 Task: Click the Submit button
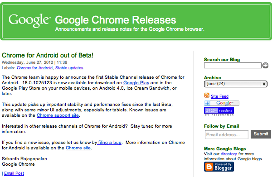(261, 134)
